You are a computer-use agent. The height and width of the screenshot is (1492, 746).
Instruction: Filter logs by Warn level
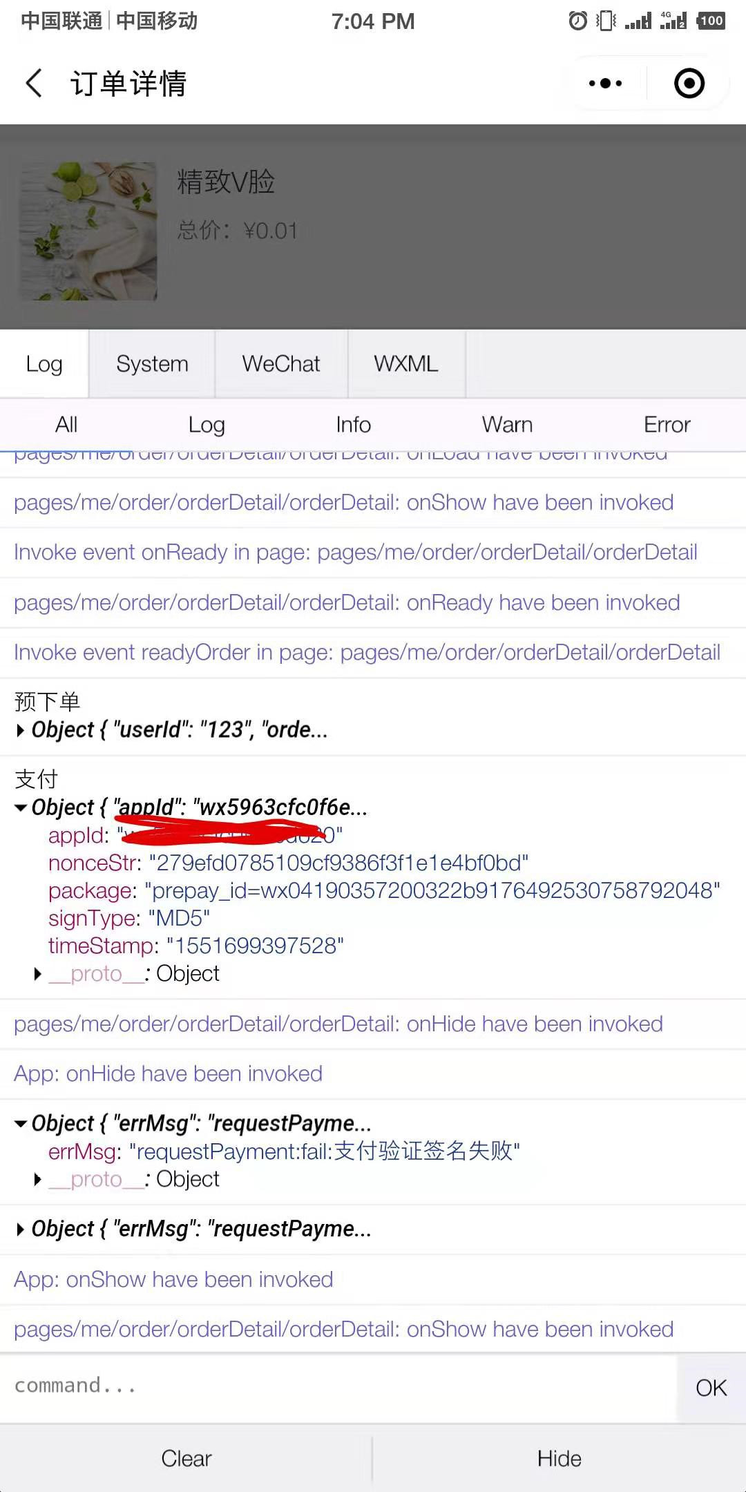click(x=507, y=425)
